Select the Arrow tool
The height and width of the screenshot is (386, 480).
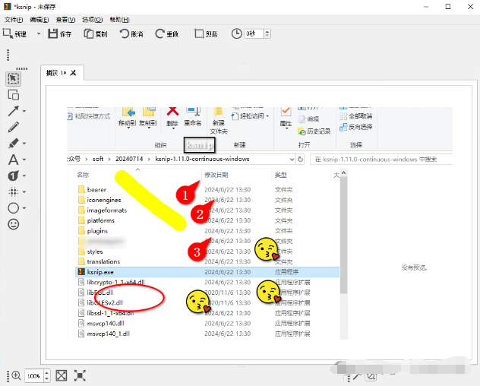click(x=13, y=111)
